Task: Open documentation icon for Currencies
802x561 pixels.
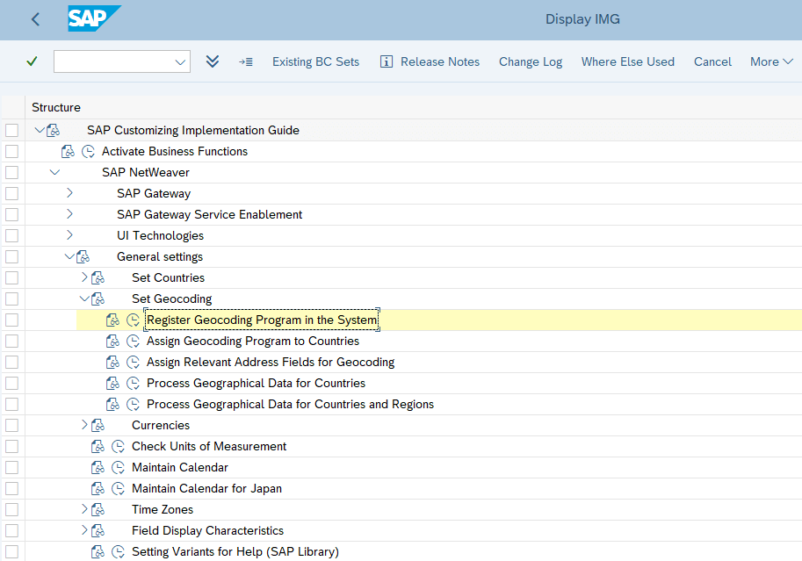Action: click(x=98, y=425)
